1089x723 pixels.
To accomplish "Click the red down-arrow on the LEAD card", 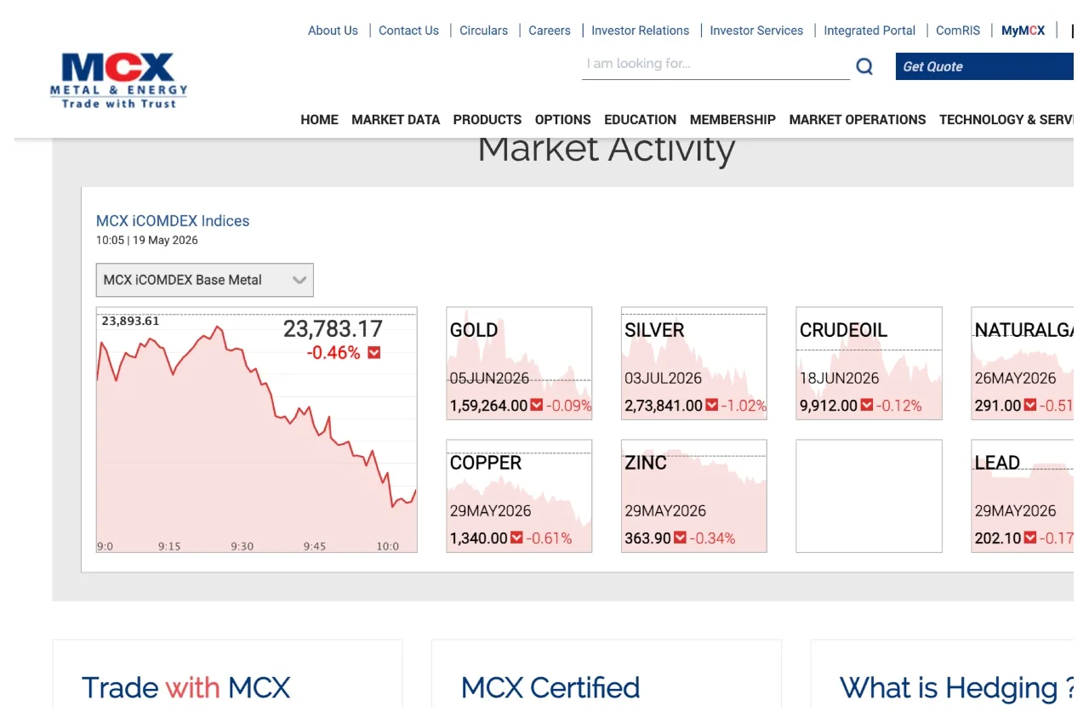I will click(x=1030, y=538).
